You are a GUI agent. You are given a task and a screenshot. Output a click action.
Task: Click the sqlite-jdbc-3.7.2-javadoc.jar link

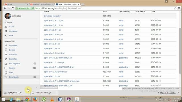[56, 72]
